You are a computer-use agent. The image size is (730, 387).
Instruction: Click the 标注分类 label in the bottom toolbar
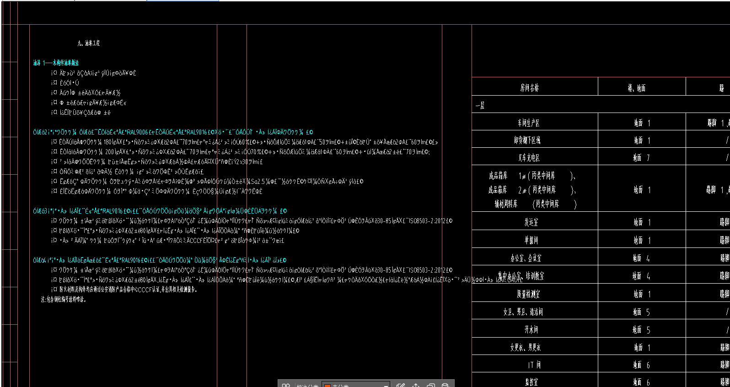tap(307, 386)
